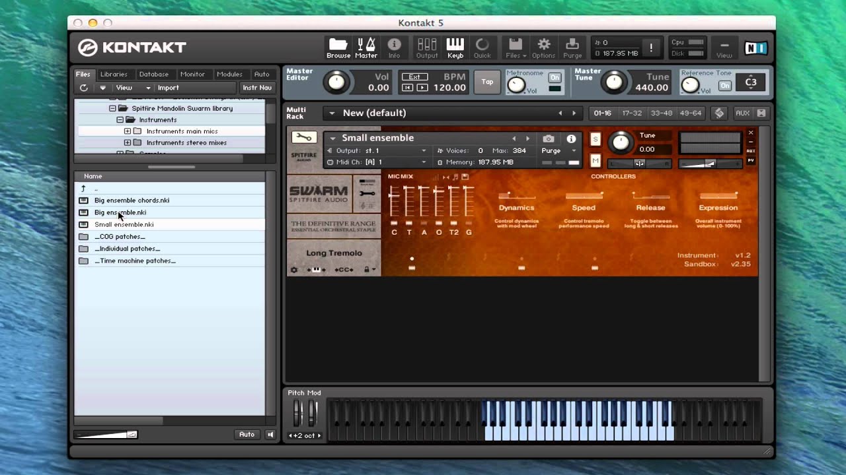Open the View dropdown in browser toolbar
Screen dimensions: 846x475
(134, 88)
